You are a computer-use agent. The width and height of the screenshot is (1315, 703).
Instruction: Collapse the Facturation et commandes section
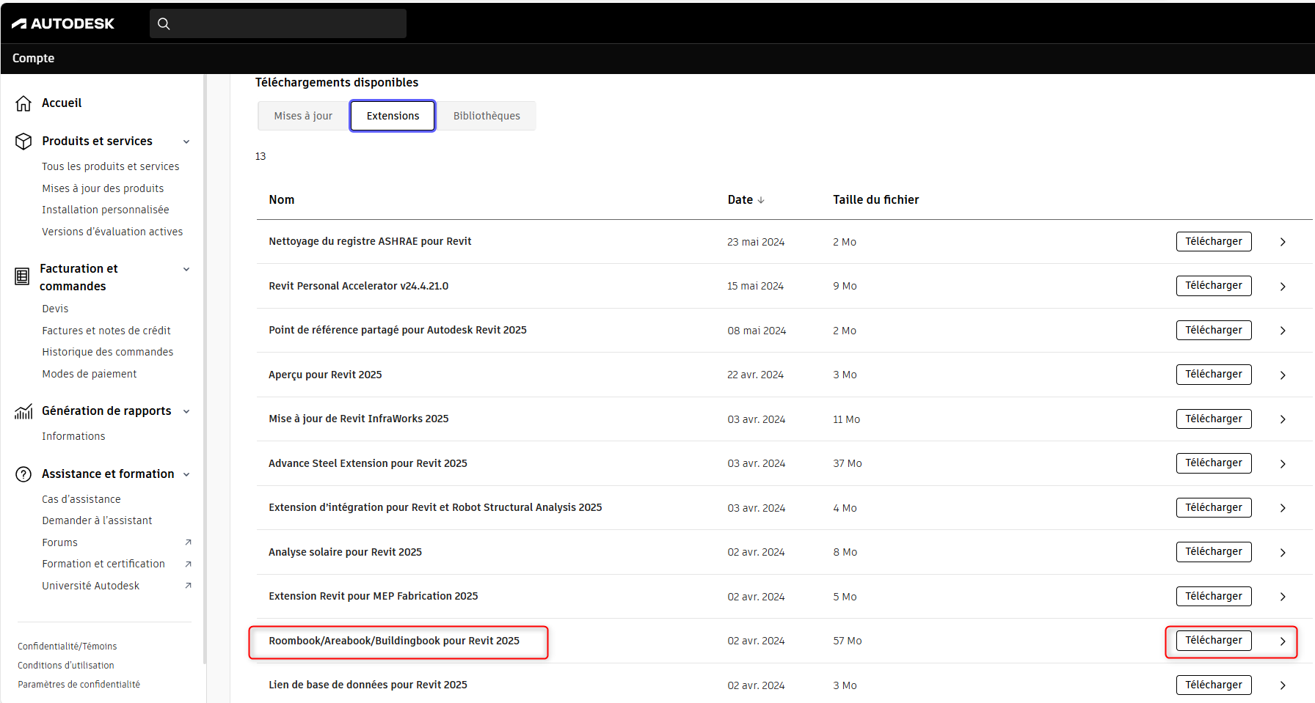coord(186,269)
